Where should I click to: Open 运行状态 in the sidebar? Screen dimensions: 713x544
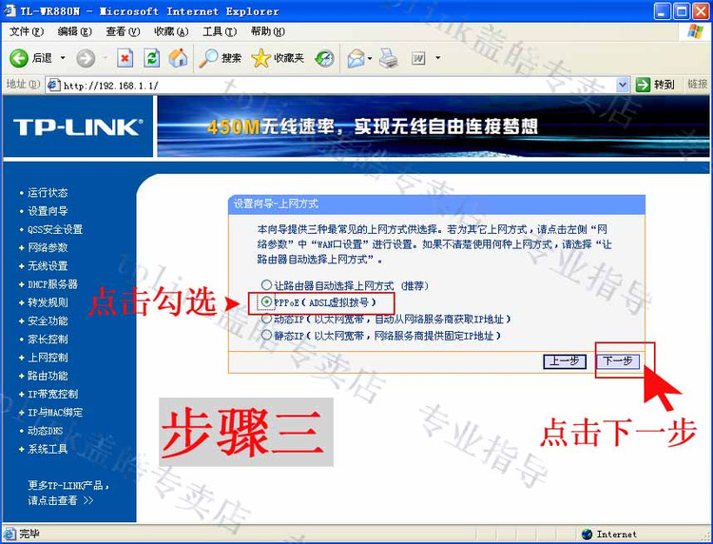coord(48,193)
